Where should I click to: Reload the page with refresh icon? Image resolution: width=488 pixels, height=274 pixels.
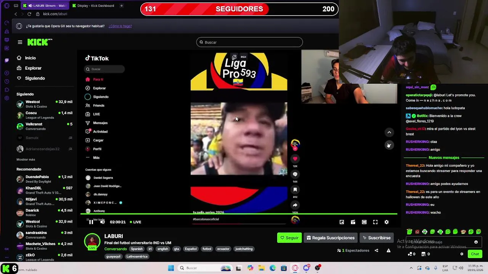[29, 14]
